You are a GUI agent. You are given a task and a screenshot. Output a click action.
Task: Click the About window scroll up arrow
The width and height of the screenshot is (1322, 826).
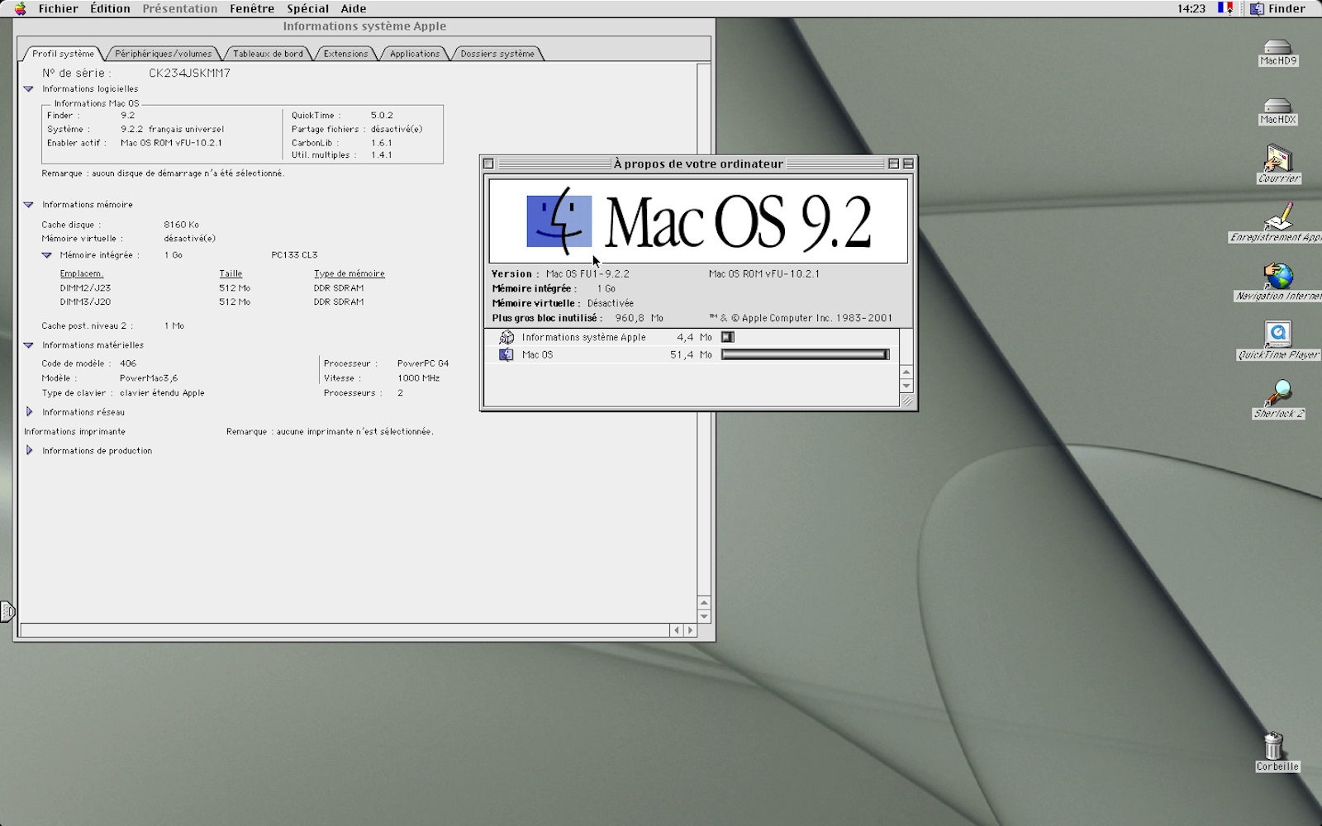click(906, 372)
